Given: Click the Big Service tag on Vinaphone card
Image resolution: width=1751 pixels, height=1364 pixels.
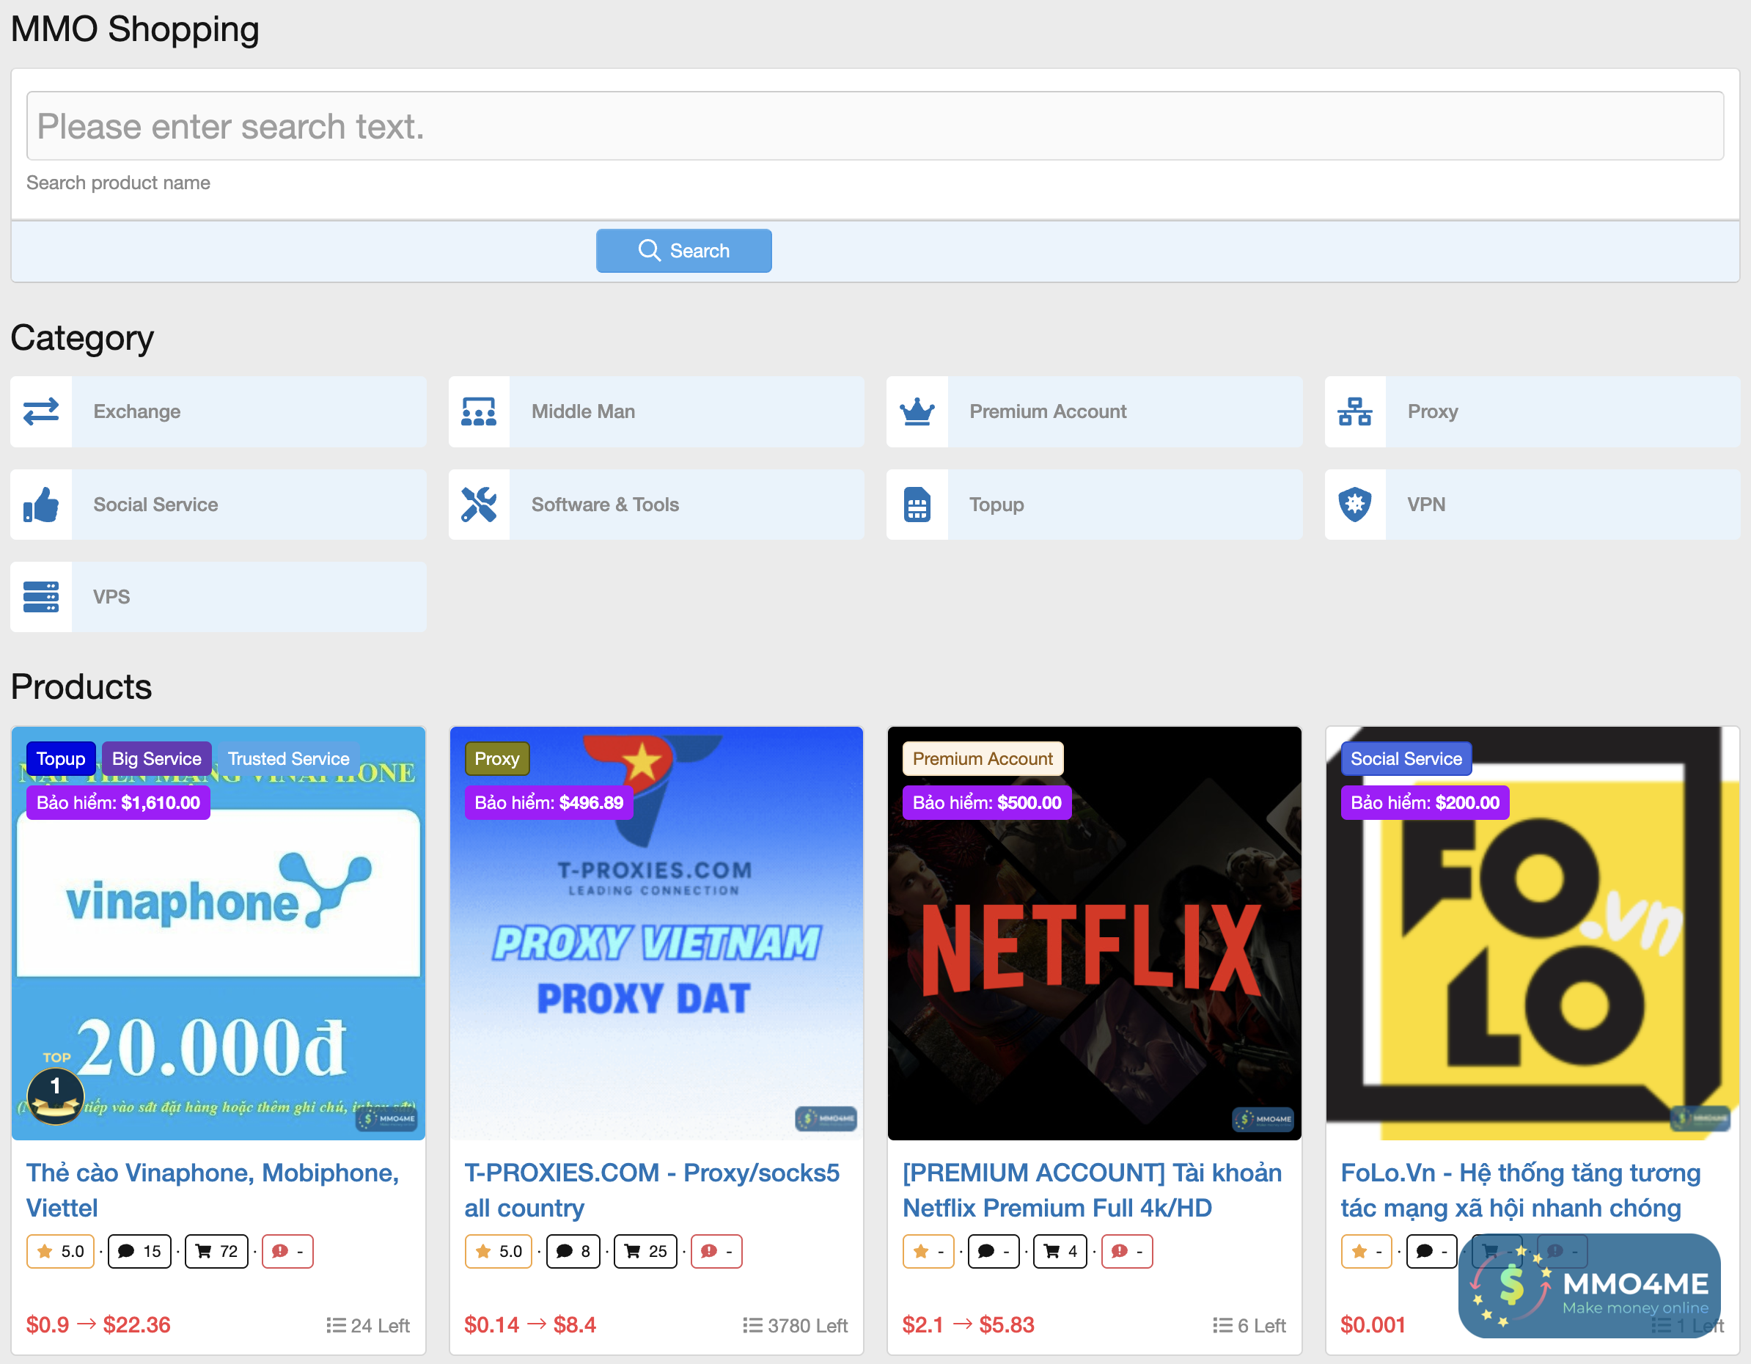Looking at the screenshot, I should click(156, 758).
